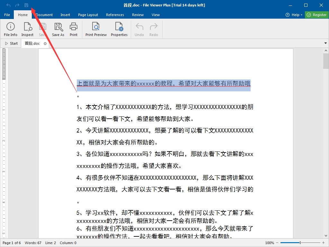The image size is (329, 247).
Task: Open the File menu
Action: click(x=7, y=15)
